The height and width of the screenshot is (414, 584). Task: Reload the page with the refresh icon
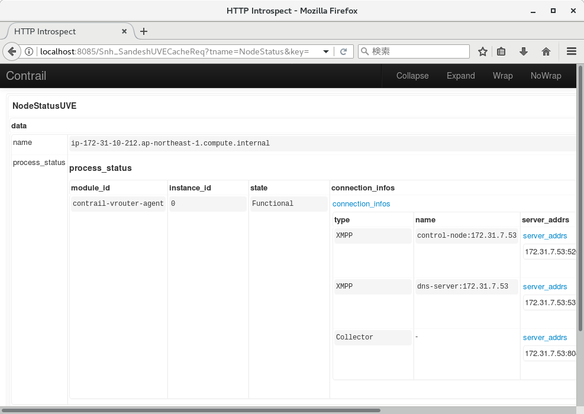click(343, 51)
